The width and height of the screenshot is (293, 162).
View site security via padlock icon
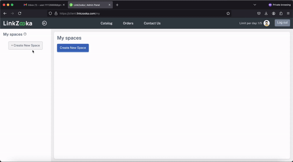click(56, 14)
